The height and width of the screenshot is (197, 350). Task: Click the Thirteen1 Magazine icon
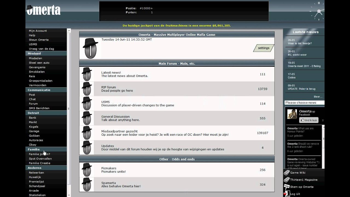[x=287, y=180]
